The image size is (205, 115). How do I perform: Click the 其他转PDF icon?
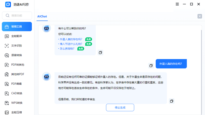point(7,74)
